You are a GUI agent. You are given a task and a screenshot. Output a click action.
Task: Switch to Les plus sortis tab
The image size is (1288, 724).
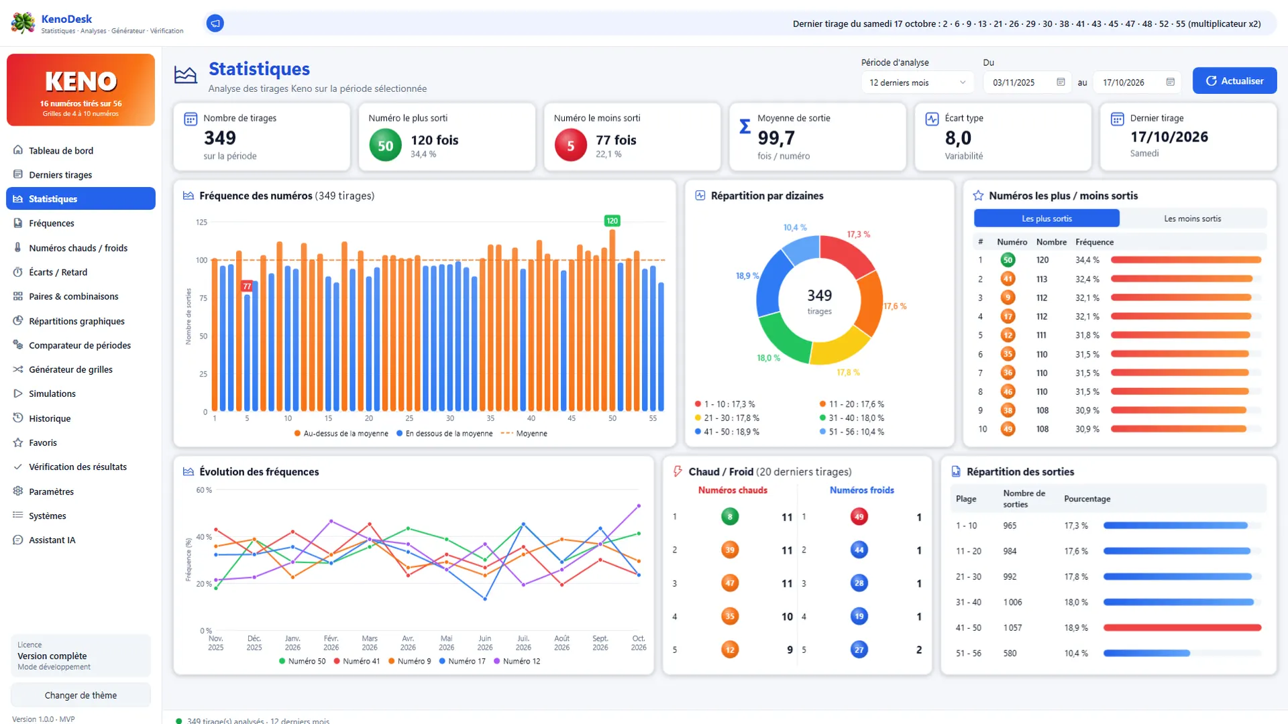[x=1046, y=219]
